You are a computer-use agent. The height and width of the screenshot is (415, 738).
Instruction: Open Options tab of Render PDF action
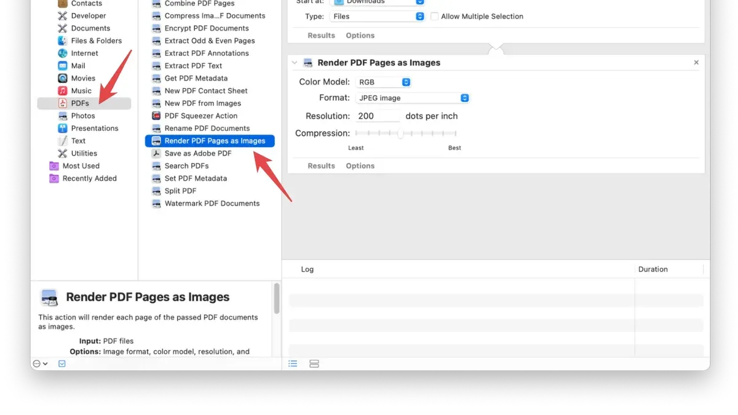[x=360, y=166]
